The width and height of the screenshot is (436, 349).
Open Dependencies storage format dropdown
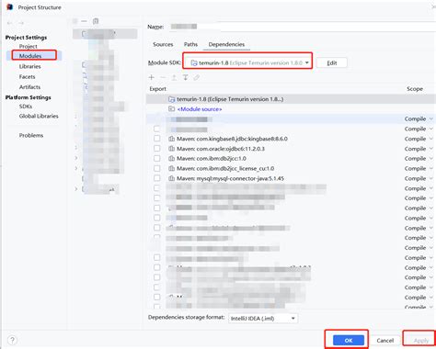pos(263,319)
